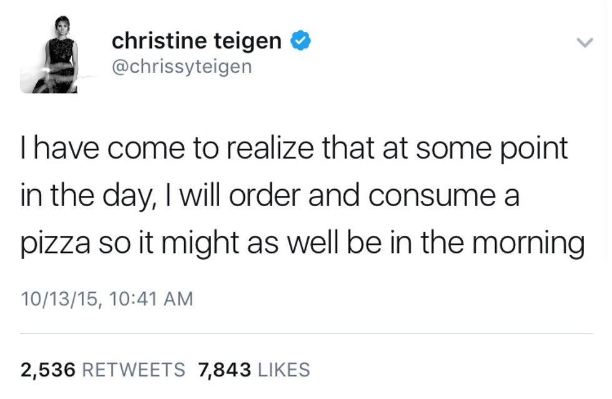Screen dimensions: 612x399
Task: Click the @chrissyteigen handle
Action: [x=182, y=66]
